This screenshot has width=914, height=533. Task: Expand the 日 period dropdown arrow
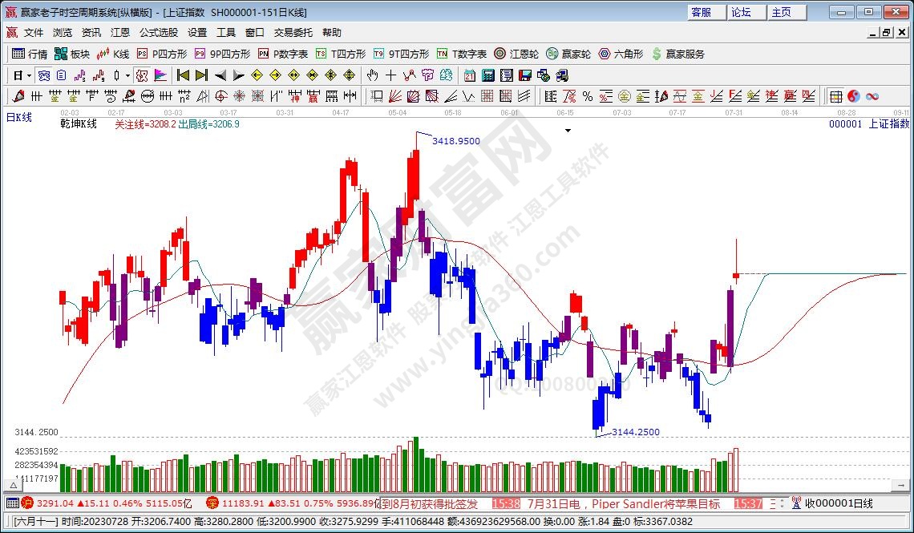(x=29, y=75)
